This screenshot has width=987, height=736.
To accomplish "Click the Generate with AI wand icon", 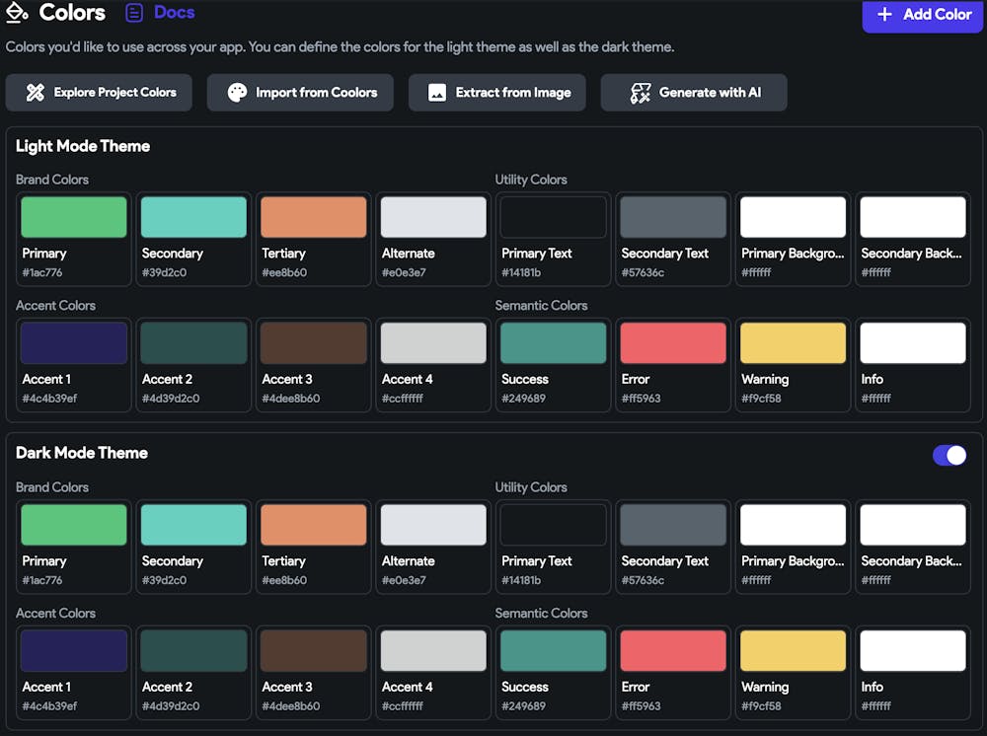I will tap(641, 93).
